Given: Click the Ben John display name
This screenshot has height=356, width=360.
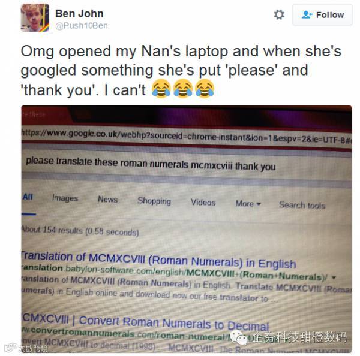Looking at the screenshot, I should point(79,14).
